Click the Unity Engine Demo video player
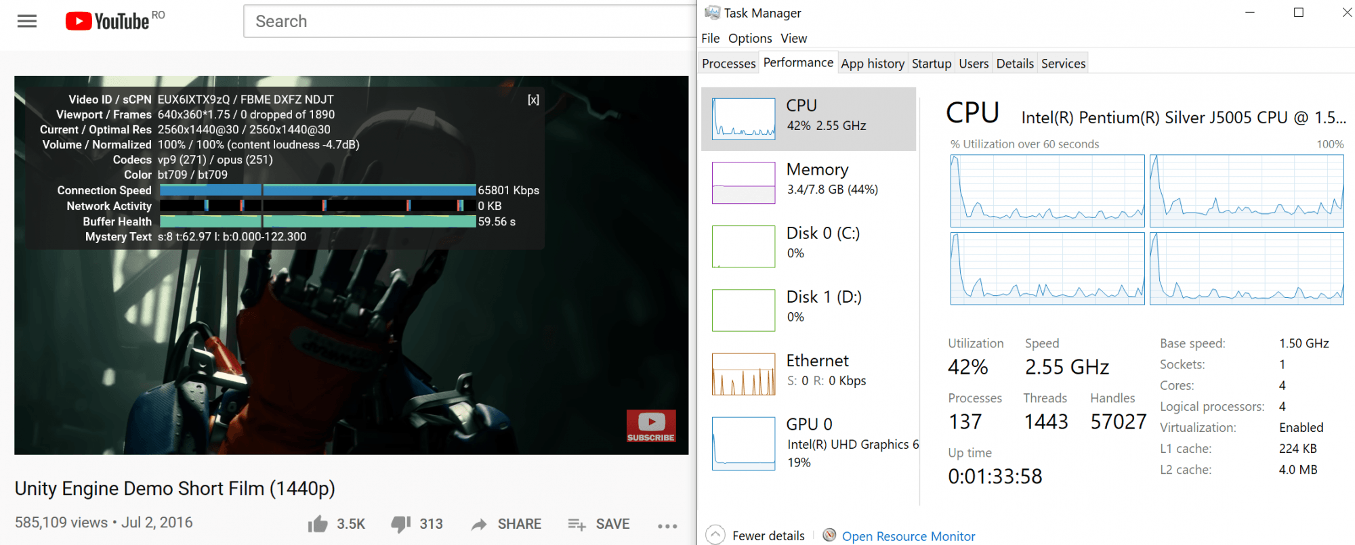Viewport: 1355px width, 545px height. pos(351,265)
